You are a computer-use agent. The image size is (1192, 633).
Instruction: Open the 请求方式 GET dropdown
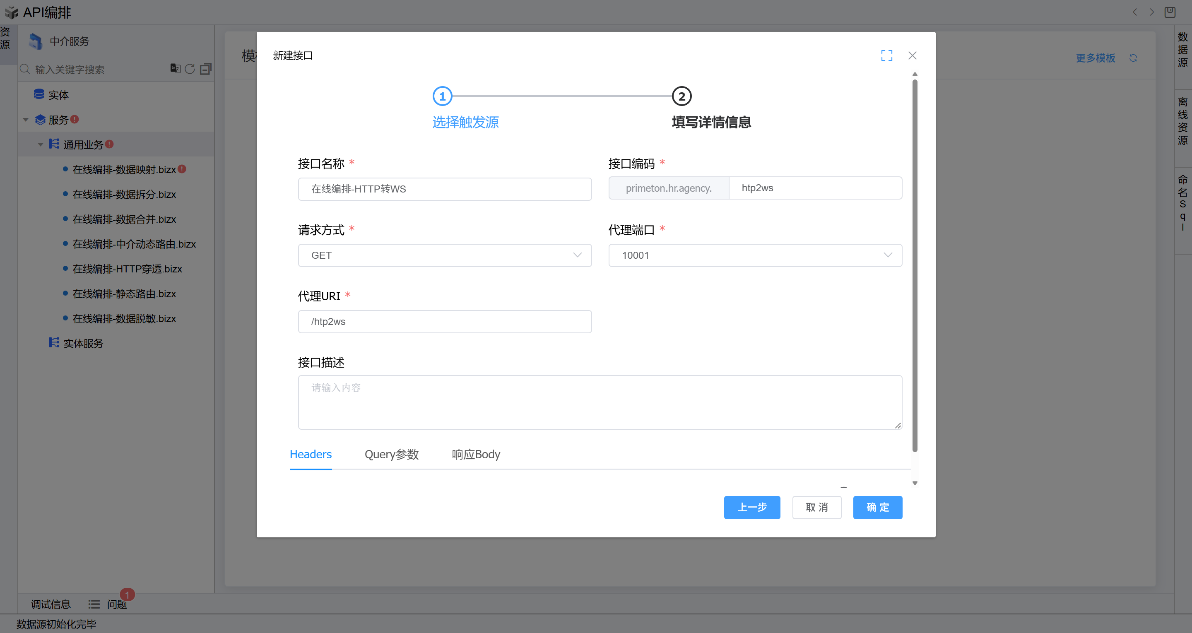[x=444, y=255]
